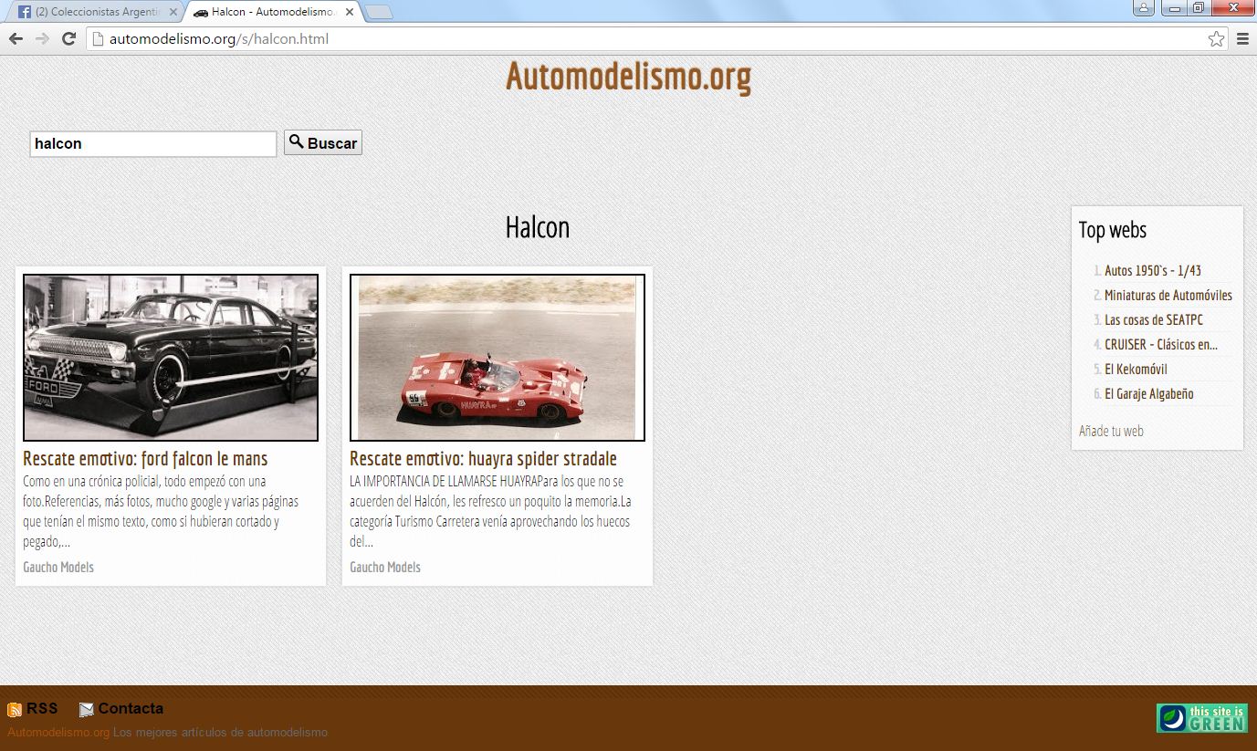Viewport: 1257px width, 751px height.
Task: Go back with the browser back arrow
Action: [x=16, y=38]
